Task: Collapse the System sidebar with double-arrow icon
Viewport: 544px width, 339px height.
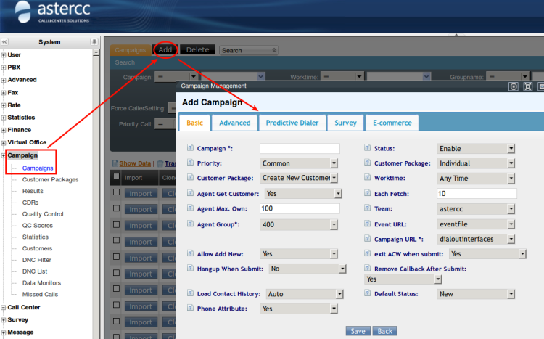Action: (x=5, y=42)
